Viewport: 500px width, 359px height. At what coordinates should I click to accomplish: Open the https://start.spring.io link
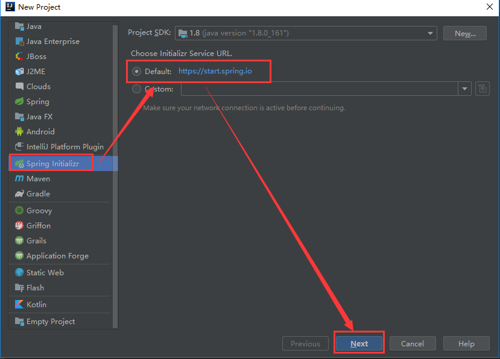[x=215, y=71]
